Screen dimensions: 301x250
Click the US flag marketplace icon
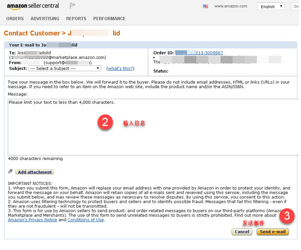tap(205, 6)
